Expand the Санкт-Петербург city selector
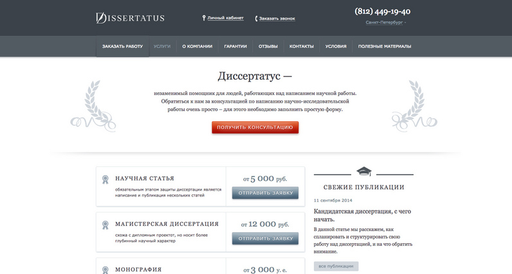The width and height of the screenshot is (512, 274). click(x=386, y=22)
